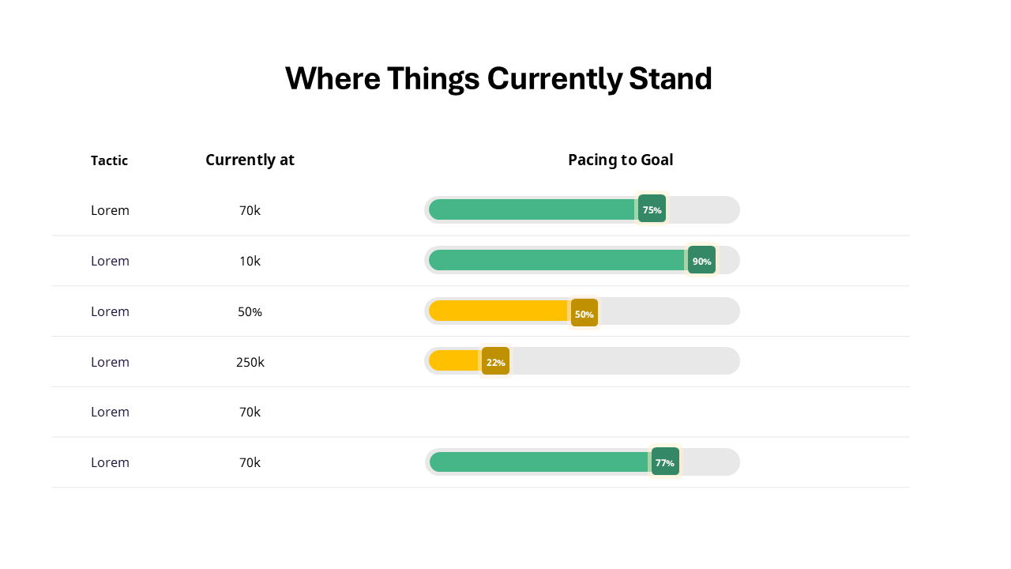Click the "Pacing to Goal" header
Viewport: 1011px width, 569px height.
tap(620, 160)
